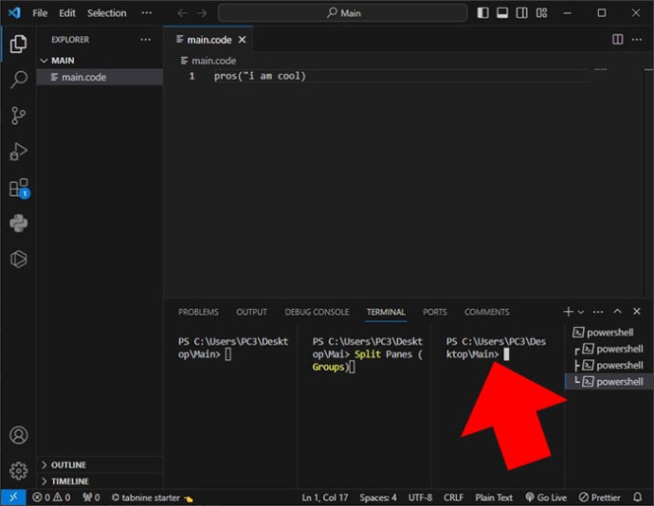Viewport: 654px width, 506px height.
Task: Start server with Go Live
Action: pos(546,497)
